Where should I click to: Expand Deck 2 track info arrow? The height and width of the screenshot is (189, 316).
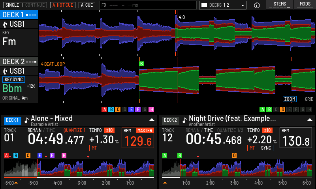310,120
